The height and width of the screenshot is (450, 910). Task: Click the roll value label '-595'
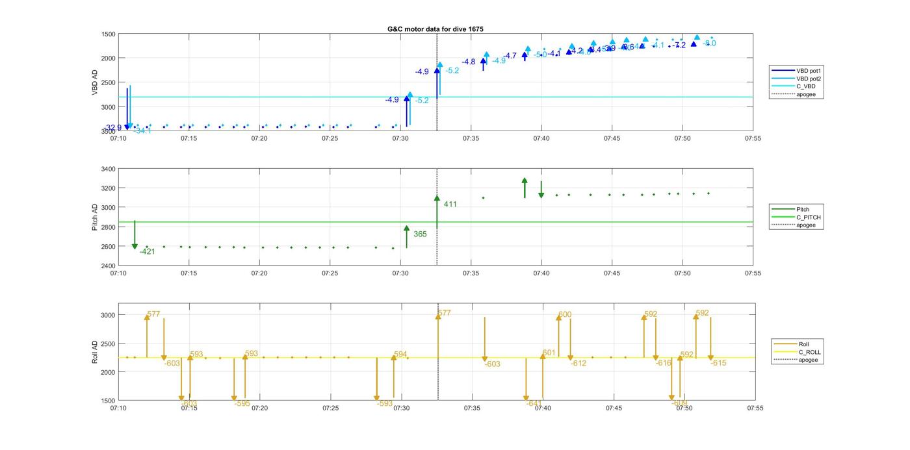point(242,403)
